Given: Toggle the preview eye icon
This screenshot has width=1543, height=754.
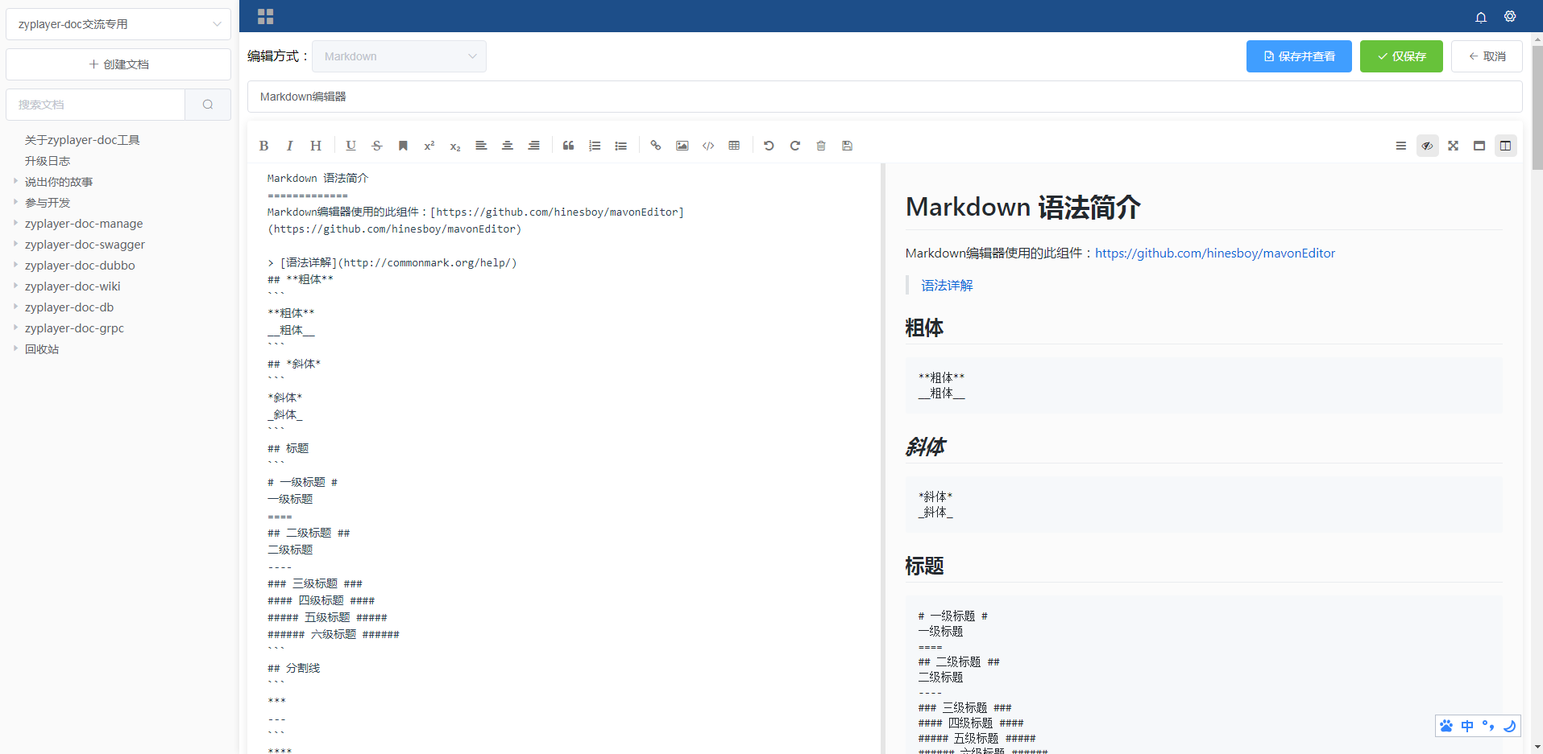Looking at the screenshot, I should pos(1427,146).
